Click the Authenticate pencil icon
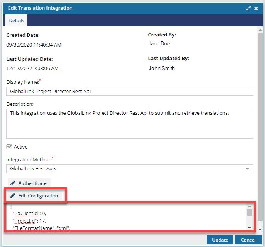This screenshot has width=265, height=247. [13, 183]
